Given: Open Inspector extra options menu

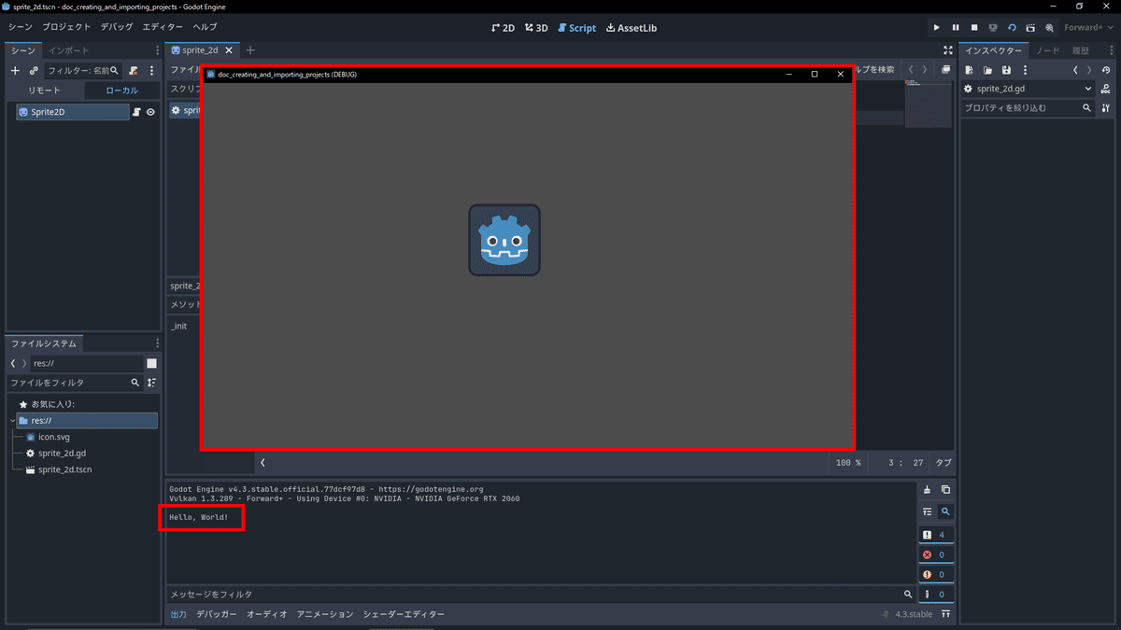Looking at the screenshot, I should click(x=1025, y=70).
